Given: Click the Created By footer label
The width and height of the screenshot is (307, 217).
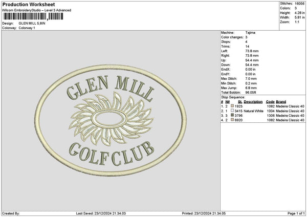Looking at the screenshot, I should 11,213.
